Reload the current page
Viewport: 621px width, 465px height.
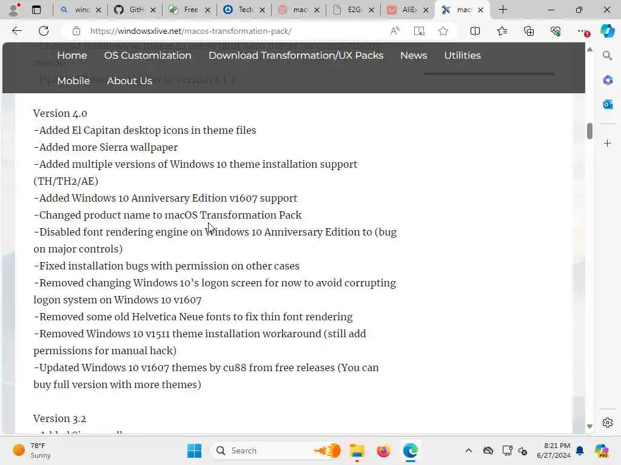[x=44, y=31]
